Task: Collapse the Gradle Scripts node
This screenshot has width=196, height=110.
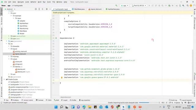Action: pyautogui.click(x=4, y=79)
